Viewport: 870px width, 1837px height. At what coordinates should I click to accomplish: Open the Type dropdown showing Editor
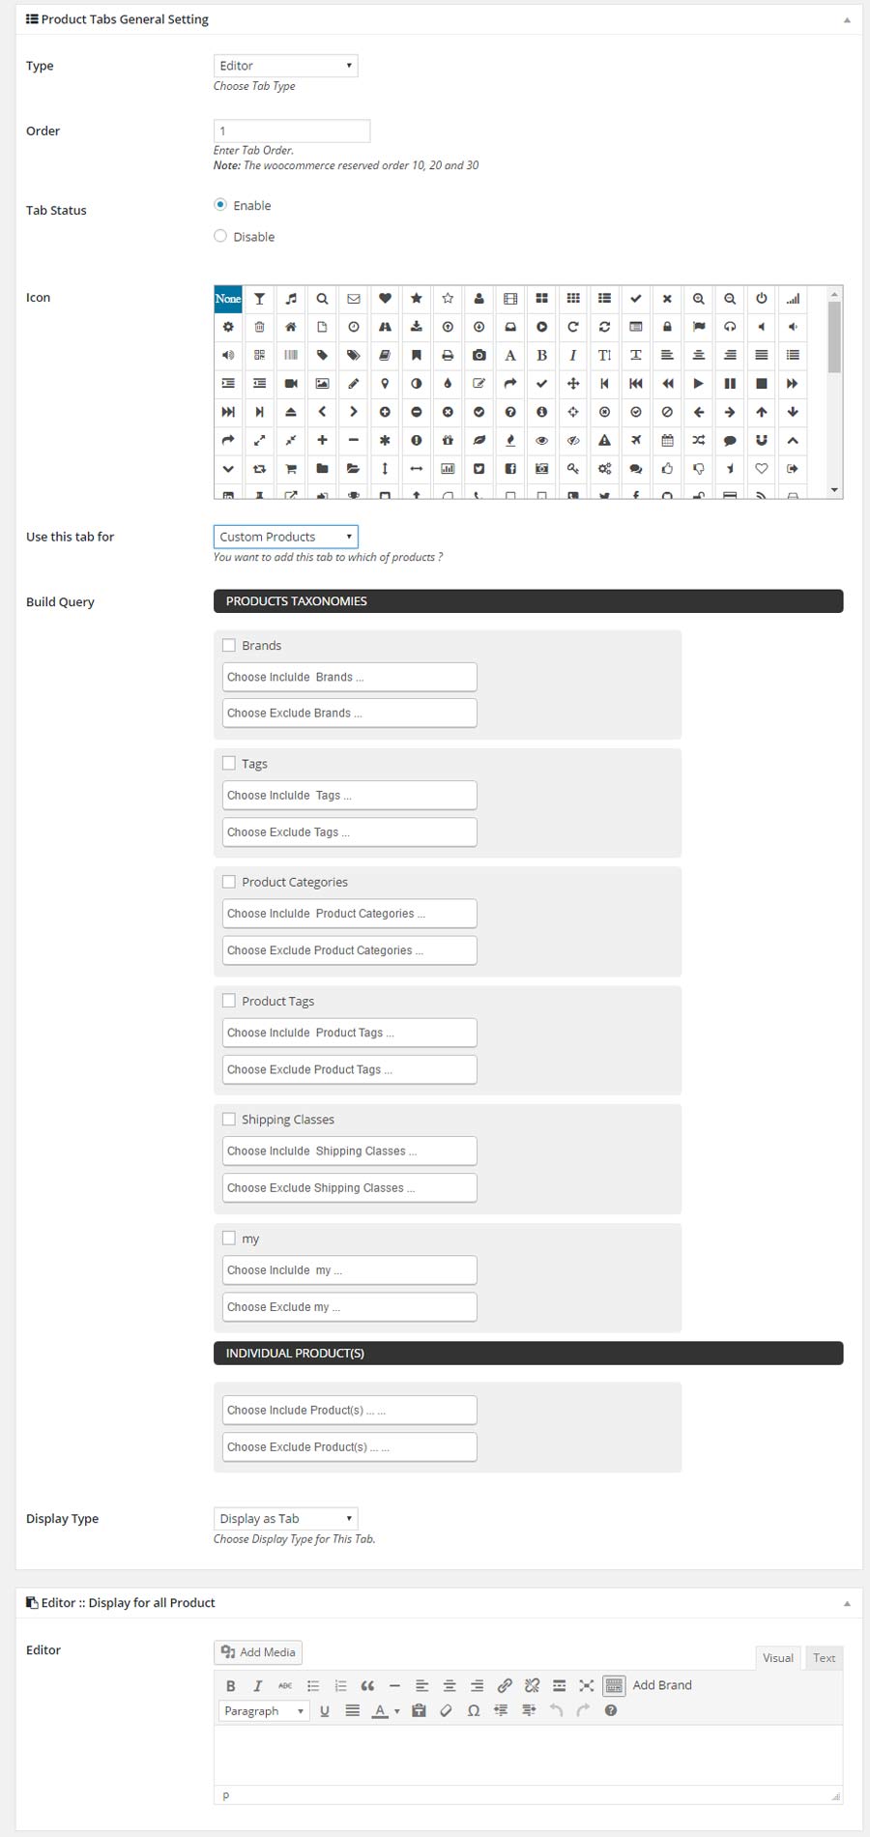click(x=286, y=66)
